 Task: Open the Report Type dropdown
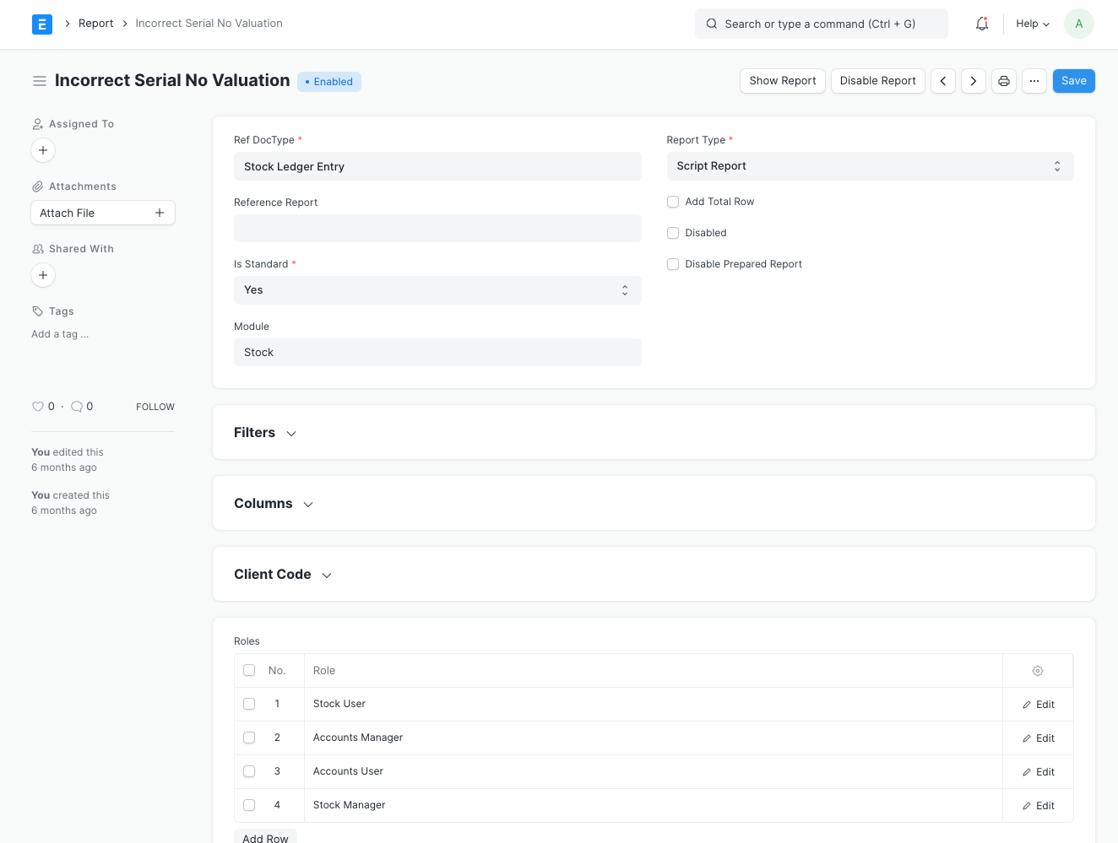tap(870, 165)
